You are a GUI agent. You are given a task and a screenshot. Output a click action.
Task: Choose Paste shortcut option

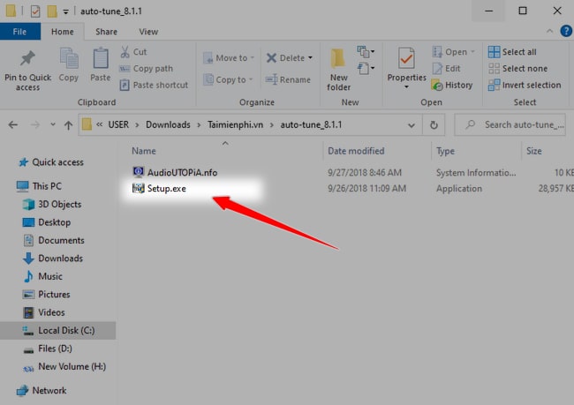click(x=154, y=85)
